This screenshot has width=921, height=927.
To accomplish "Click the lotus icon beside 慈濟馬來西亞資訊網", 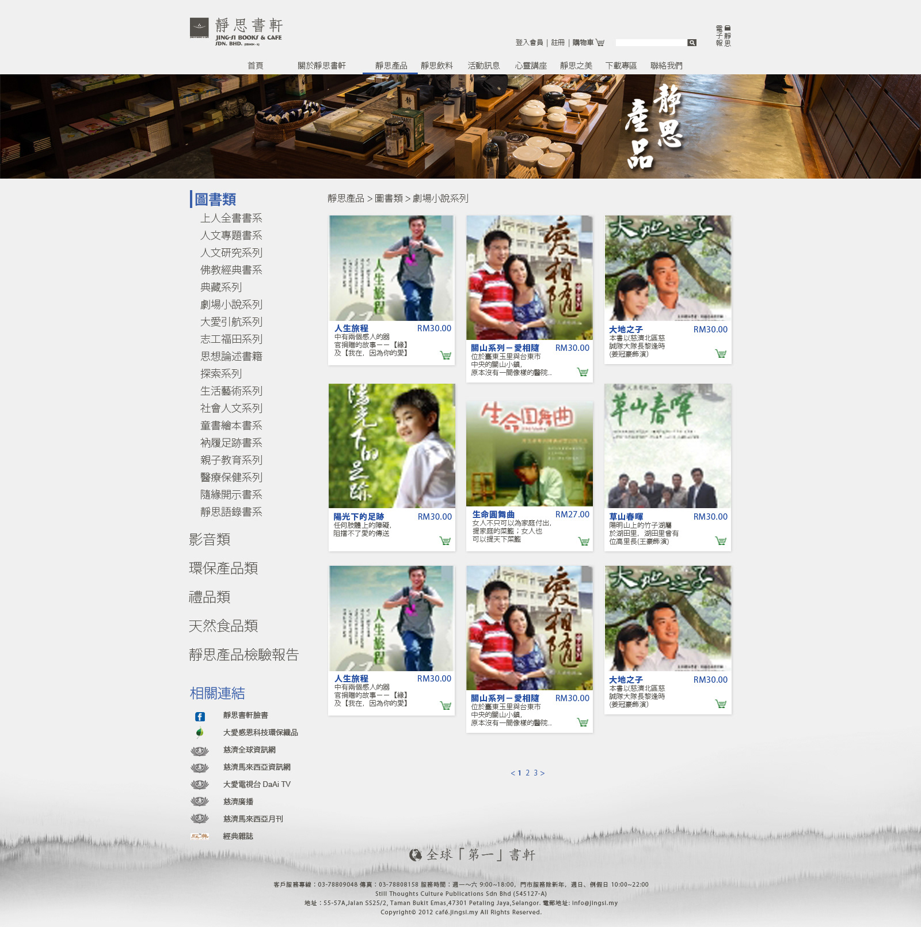I will click(x=200, y=768).
